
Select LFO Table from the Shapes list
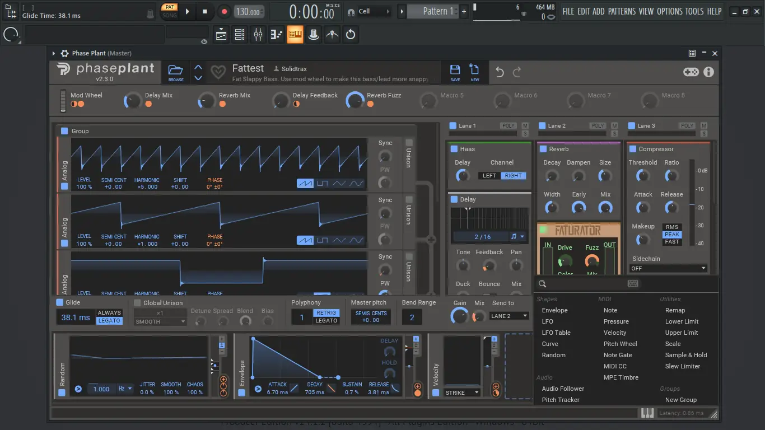pos(556,333)
